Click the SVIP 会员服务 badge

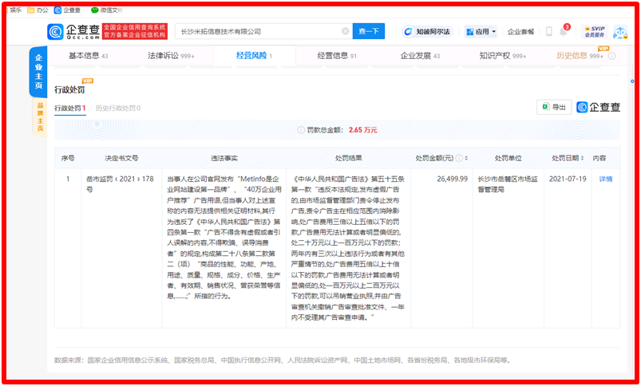[593, 32]
